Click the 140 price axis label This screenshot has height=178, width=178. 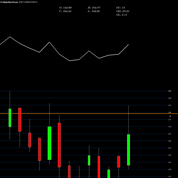[x=170, y=169]
